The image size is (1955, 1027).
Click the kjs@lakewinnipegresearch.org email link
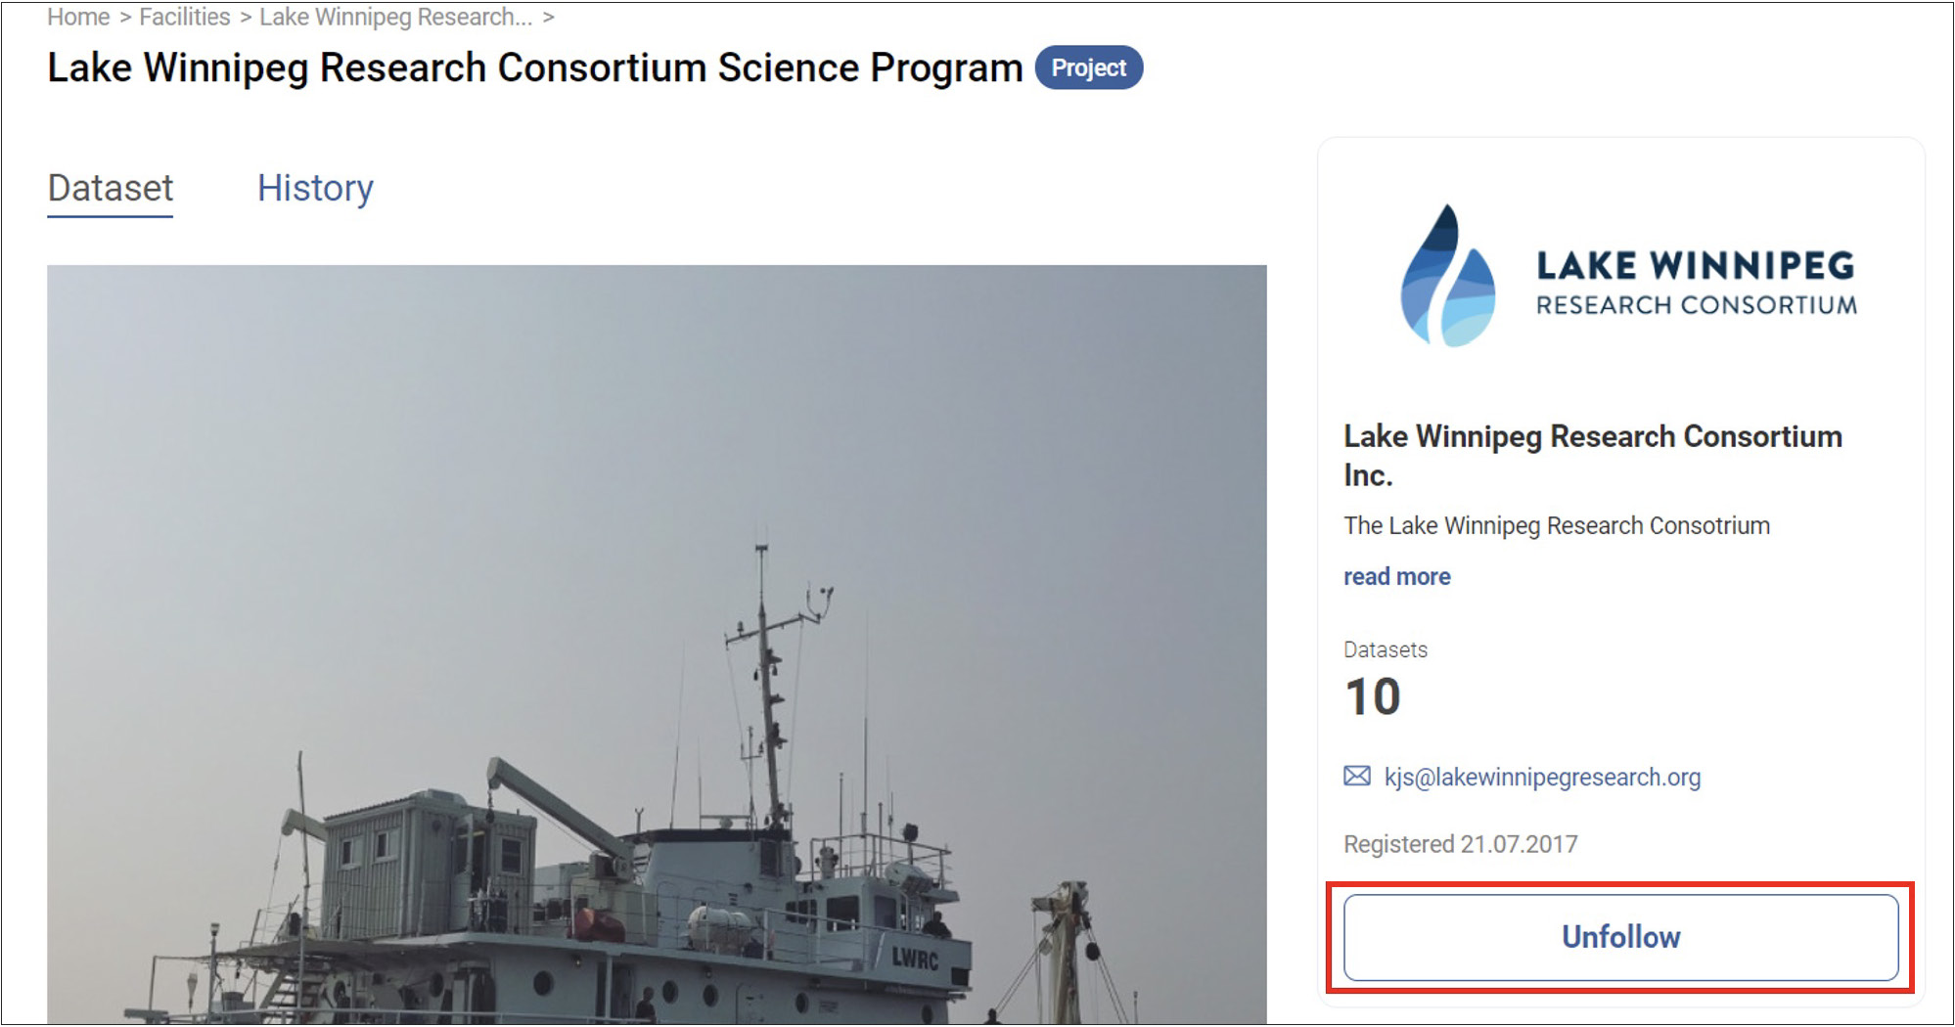point(1542,778)
